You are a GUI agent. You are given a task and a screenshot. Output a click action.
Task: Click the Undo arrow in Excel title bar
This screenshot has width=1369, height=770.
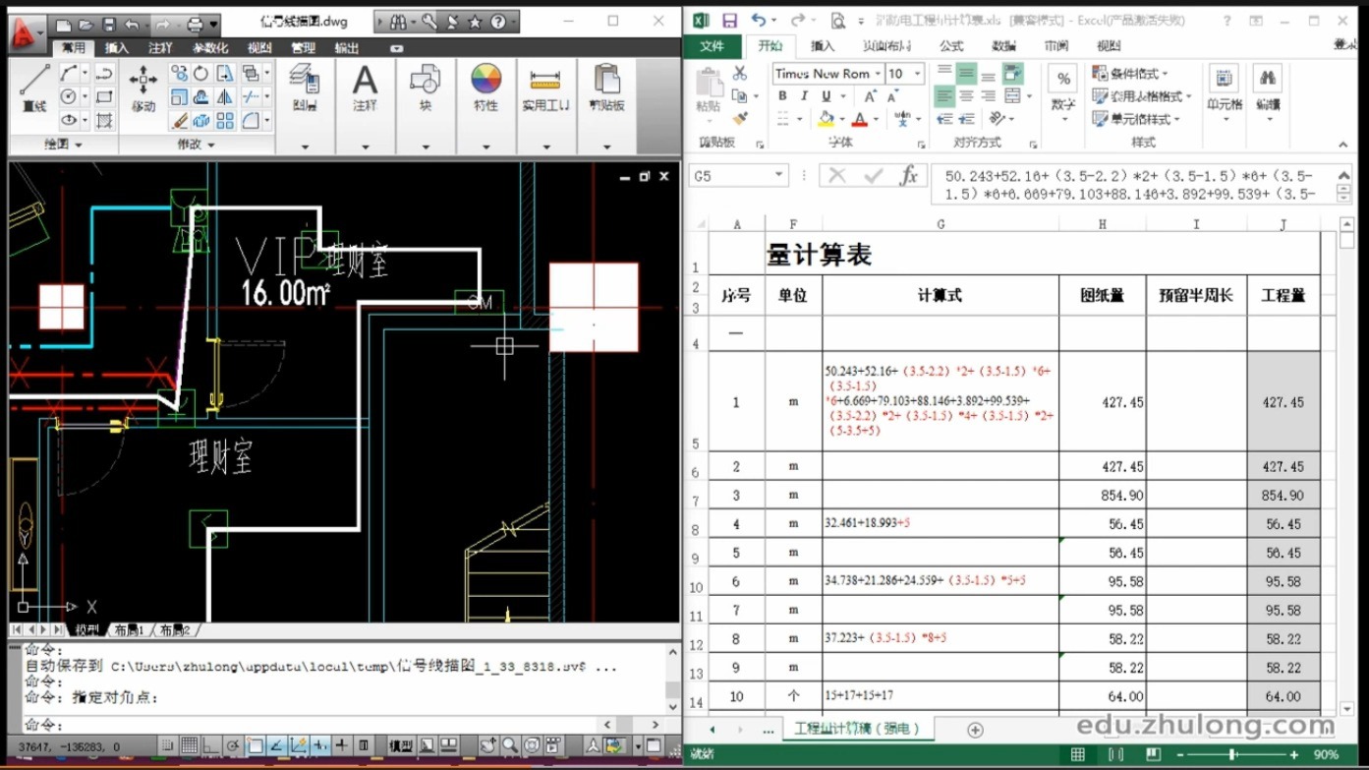759,20
